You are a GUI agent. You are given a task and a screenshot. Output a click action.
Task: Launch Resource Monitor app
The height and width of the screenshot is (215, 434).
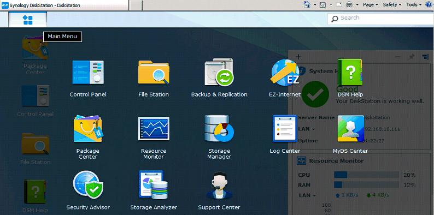pos(154,138)
